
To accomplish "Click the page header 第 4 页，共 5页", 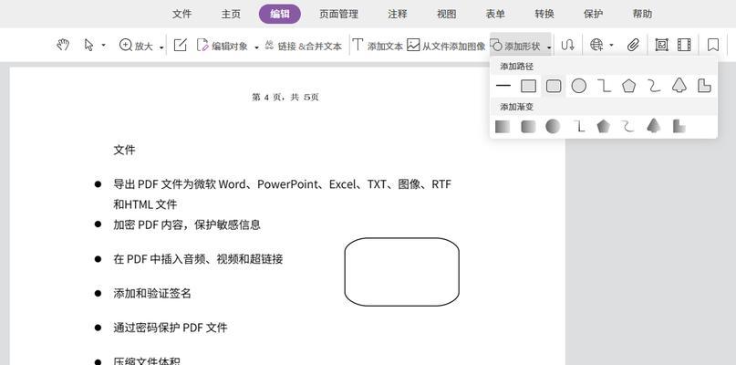I will coord(285,98).
